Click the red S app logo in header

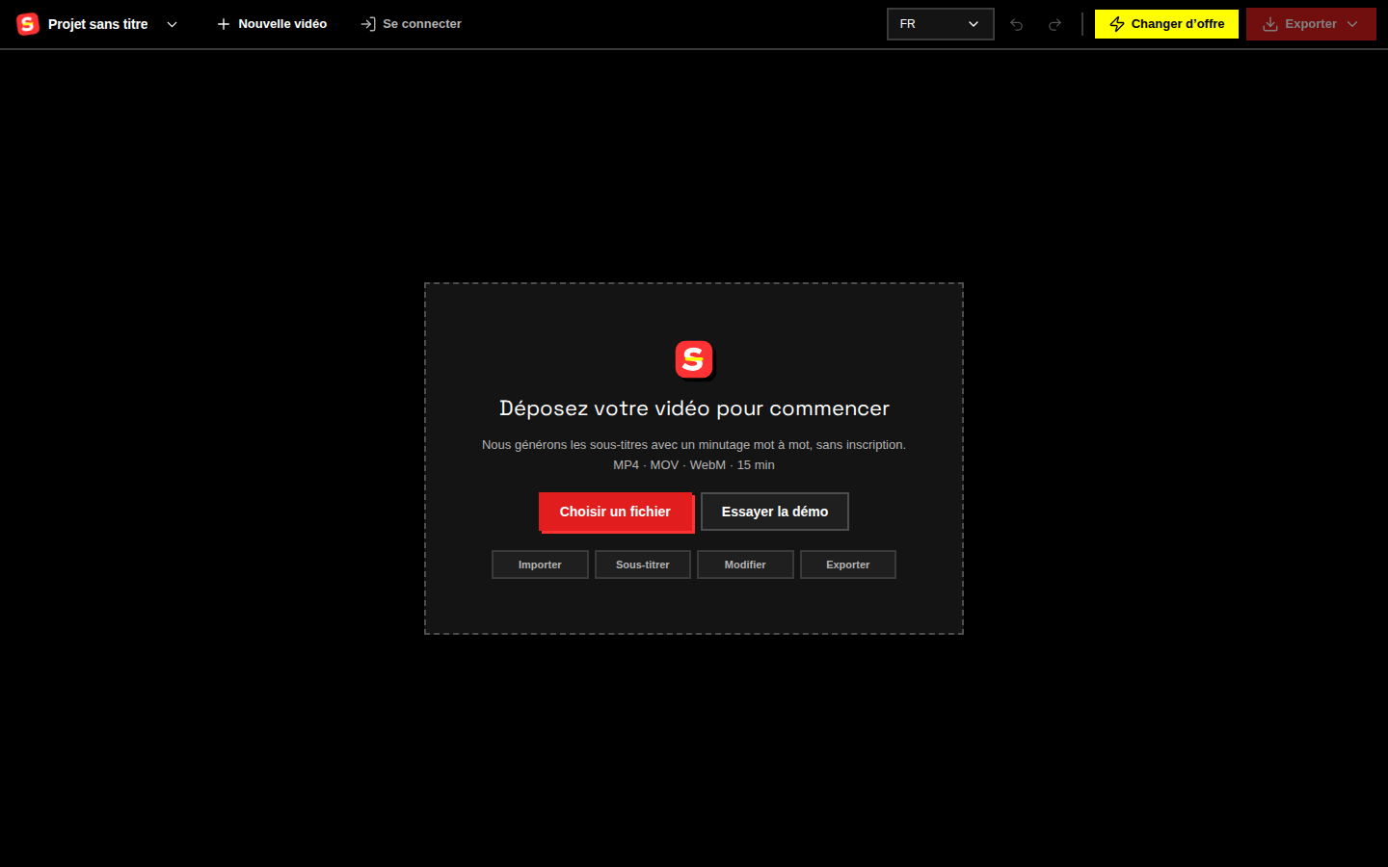[x=28, y=24]
